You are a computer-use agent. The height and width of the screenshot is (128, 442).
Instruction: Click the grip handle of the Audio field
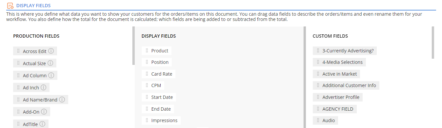click(x=318, y=120)
